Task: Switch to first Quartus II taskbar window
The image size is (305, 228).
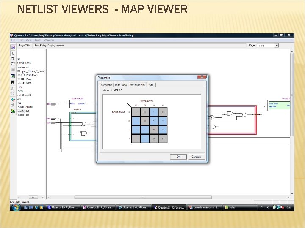Action: click(63, 207)
